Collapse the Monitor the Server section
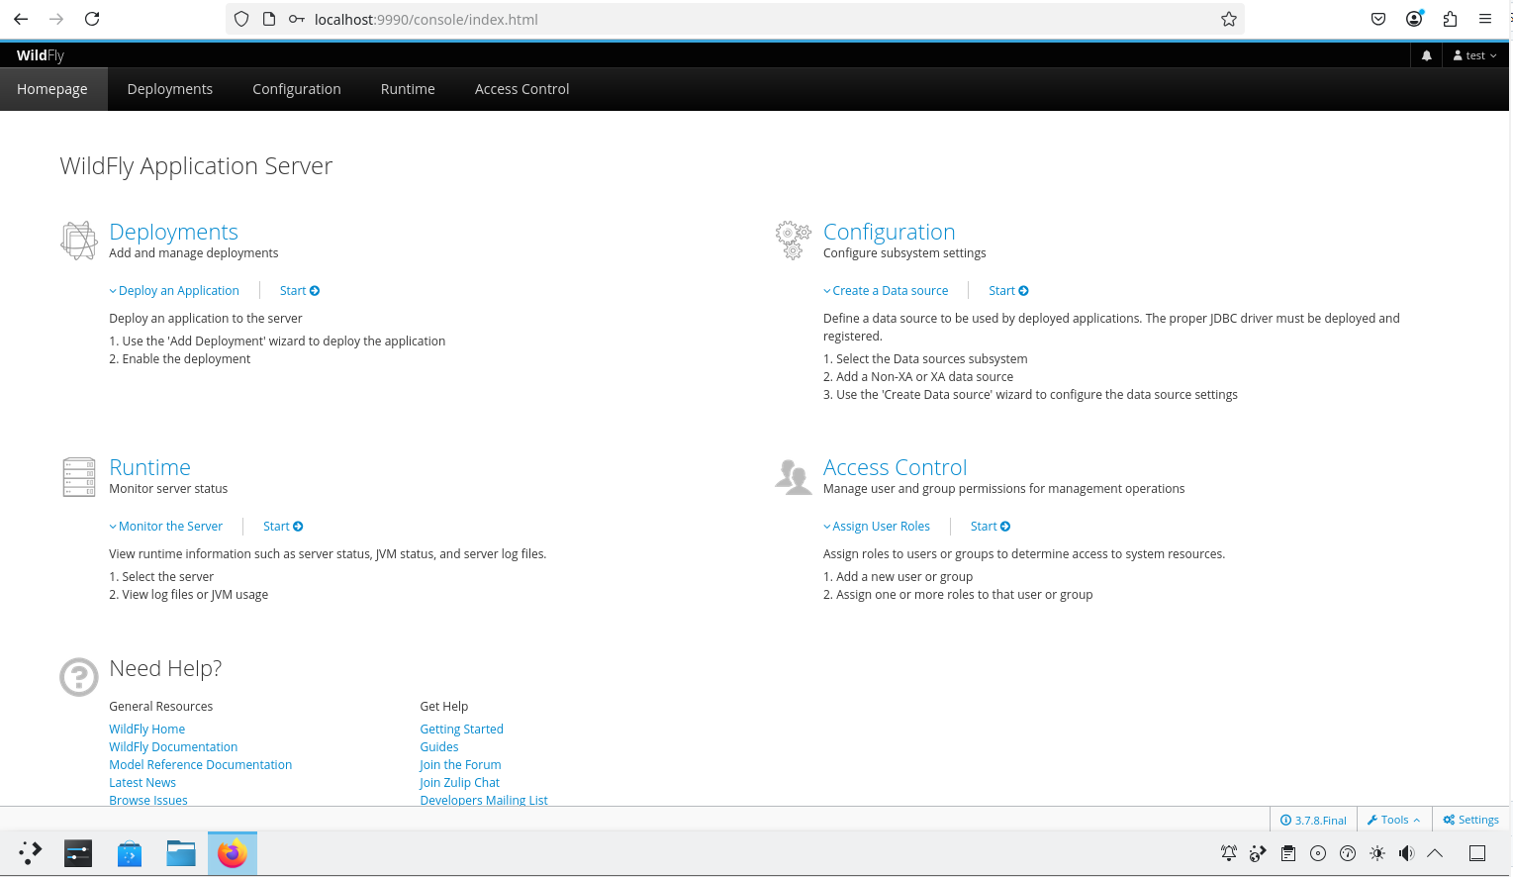 (x=166, y=527)
